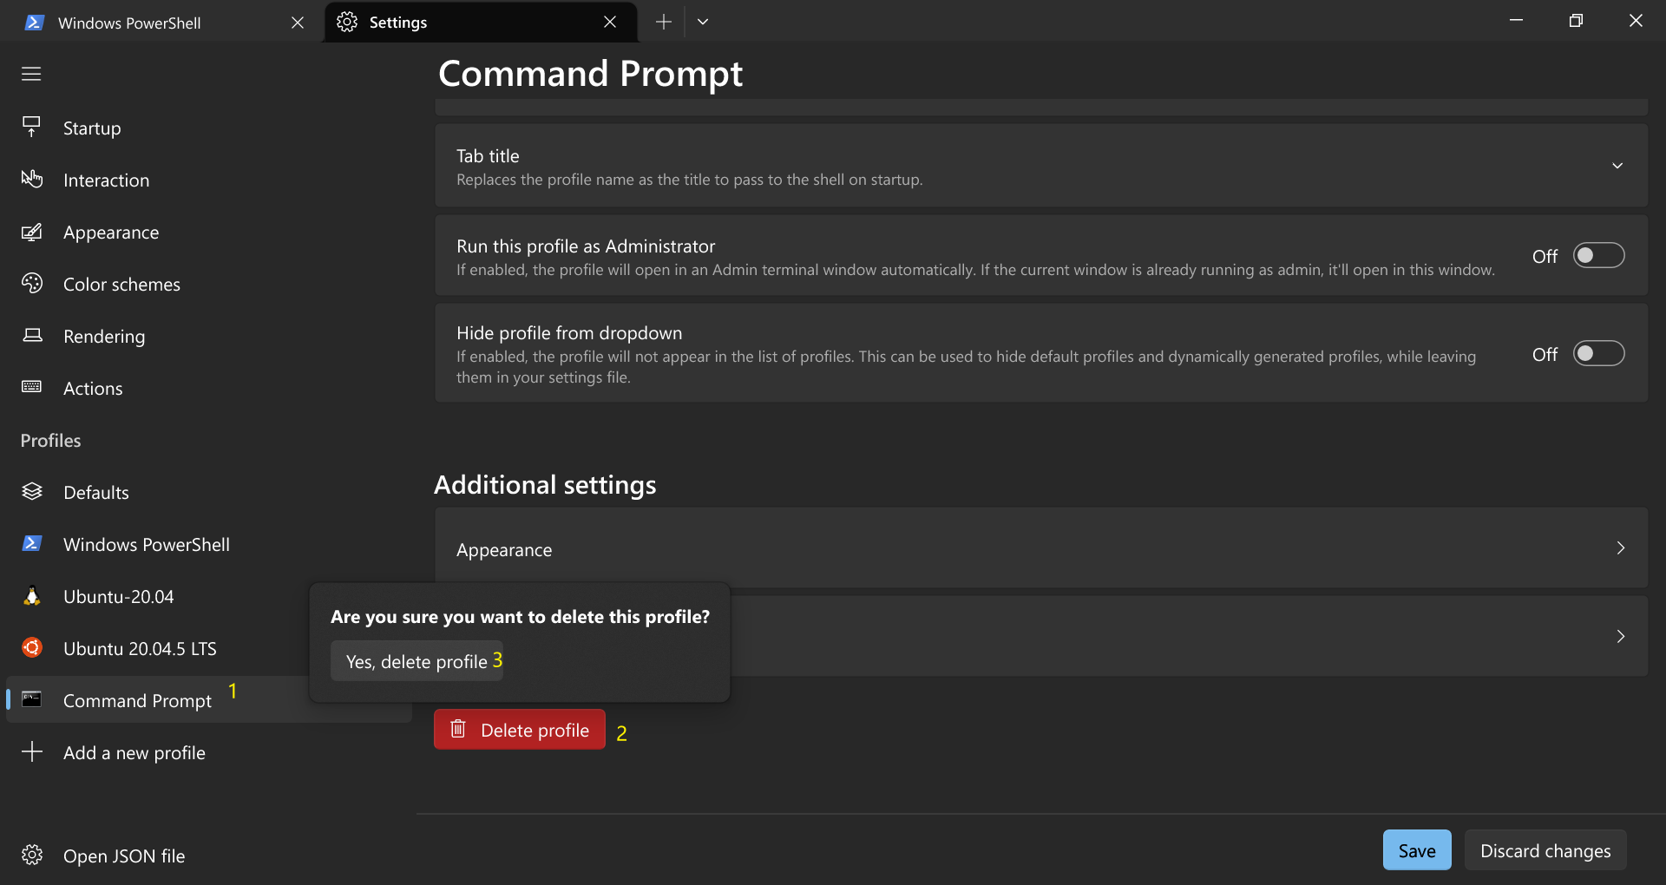Switch to the Windows PowerShell tab

click(x=130, y=22)
